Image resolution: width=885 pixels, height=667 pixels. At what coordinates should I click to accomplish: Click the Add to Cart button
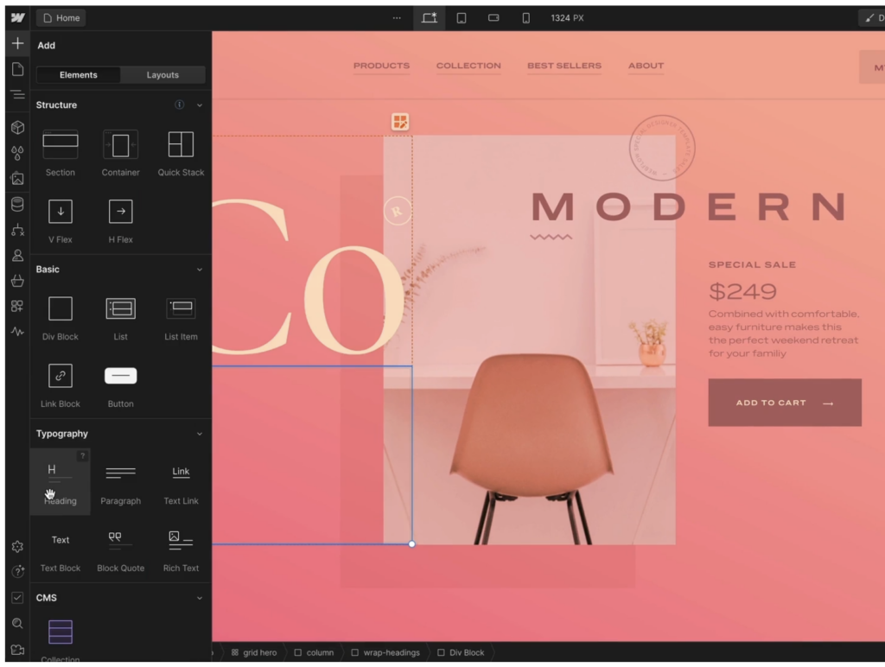tap(784, 403)
